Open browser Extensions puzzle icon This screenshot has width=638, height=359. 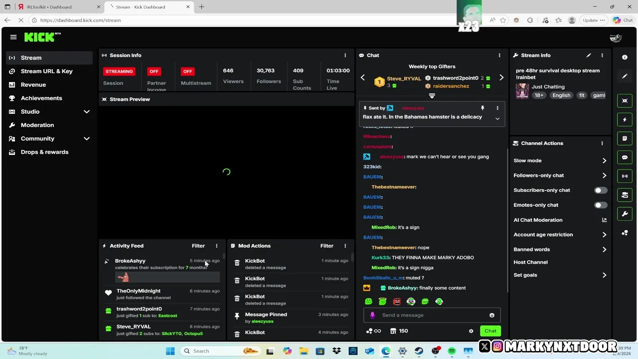pyautogui.click(x=530, y=20)
